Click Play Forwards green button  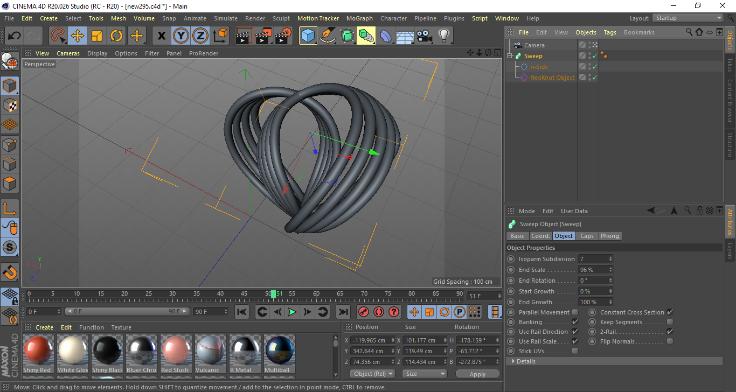click(x=292, y=312)
